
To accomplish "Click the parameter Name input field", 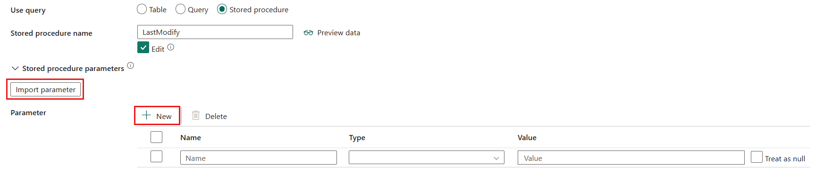I will pos(259,158).
